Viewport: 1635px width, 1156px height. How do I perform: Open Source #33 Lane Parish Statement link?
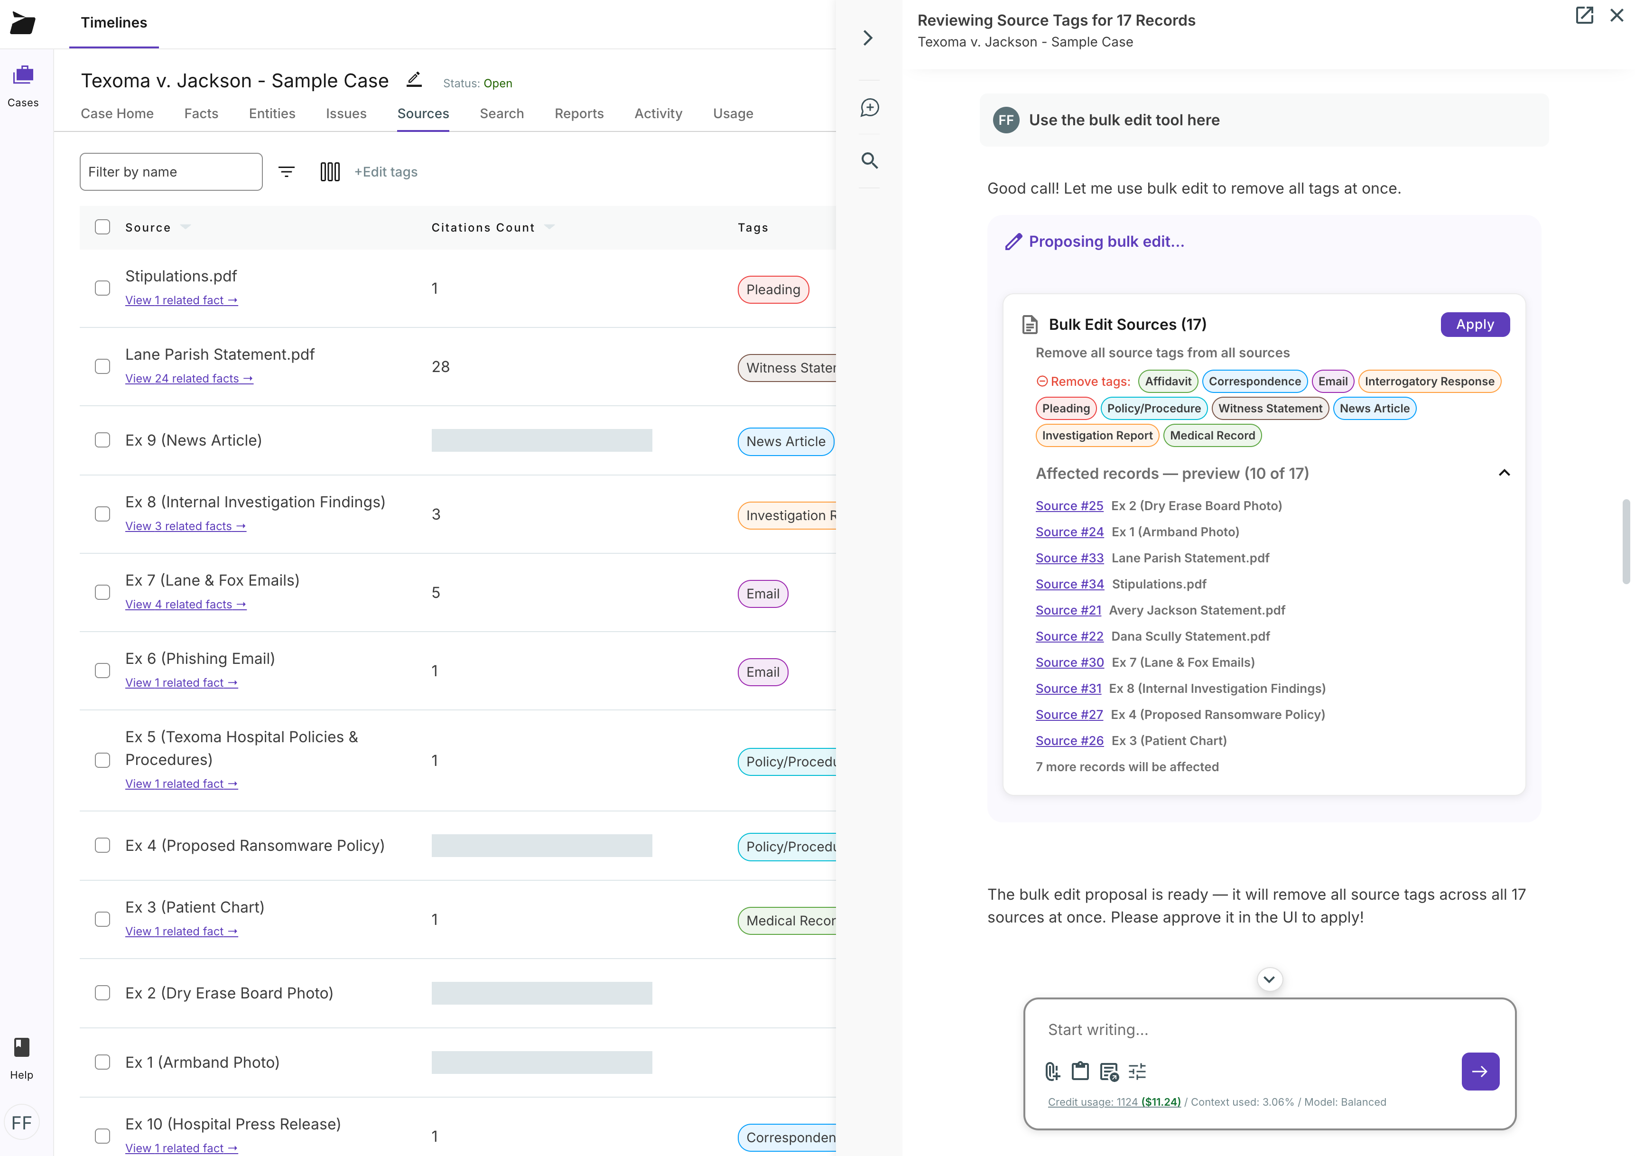coord(1069,558)
